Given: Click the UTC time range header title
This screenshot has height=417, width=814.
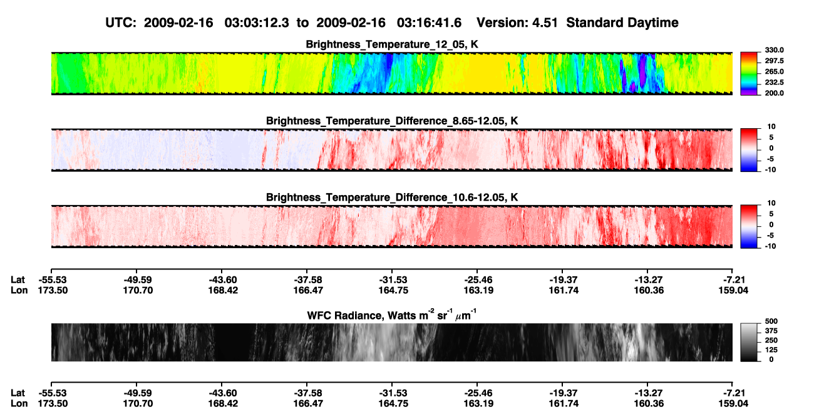Looking at the screenshot, I should point(393,23).
